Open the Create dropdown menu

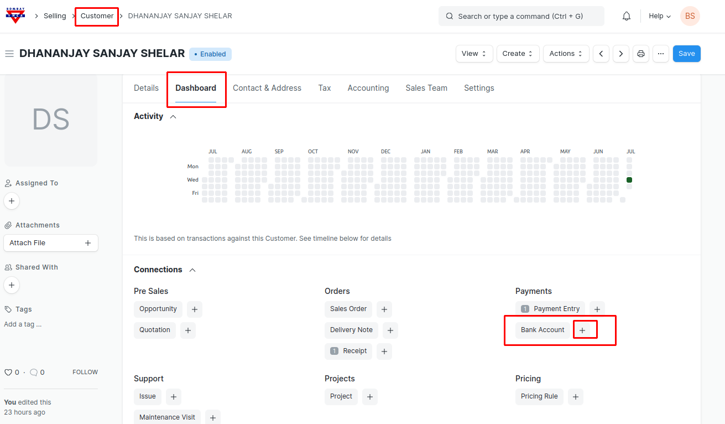click(x=517, y=54)
